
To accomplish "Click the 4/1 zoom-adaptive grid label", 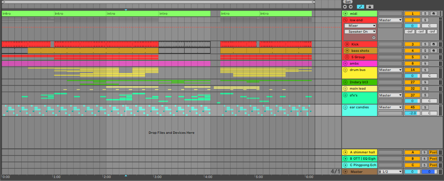I will click(335, 171).
